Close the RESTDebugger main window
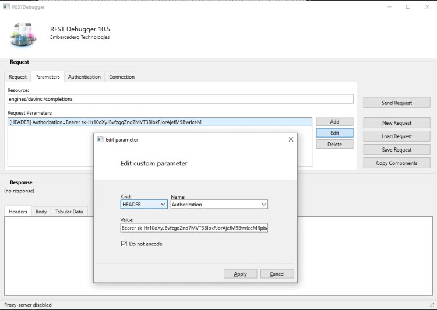 tap(427, 6)
